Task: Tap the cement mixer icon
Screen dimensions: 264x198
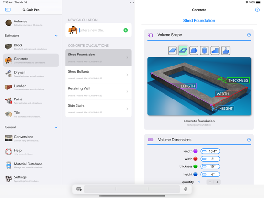Action: (x=73, y=30)
